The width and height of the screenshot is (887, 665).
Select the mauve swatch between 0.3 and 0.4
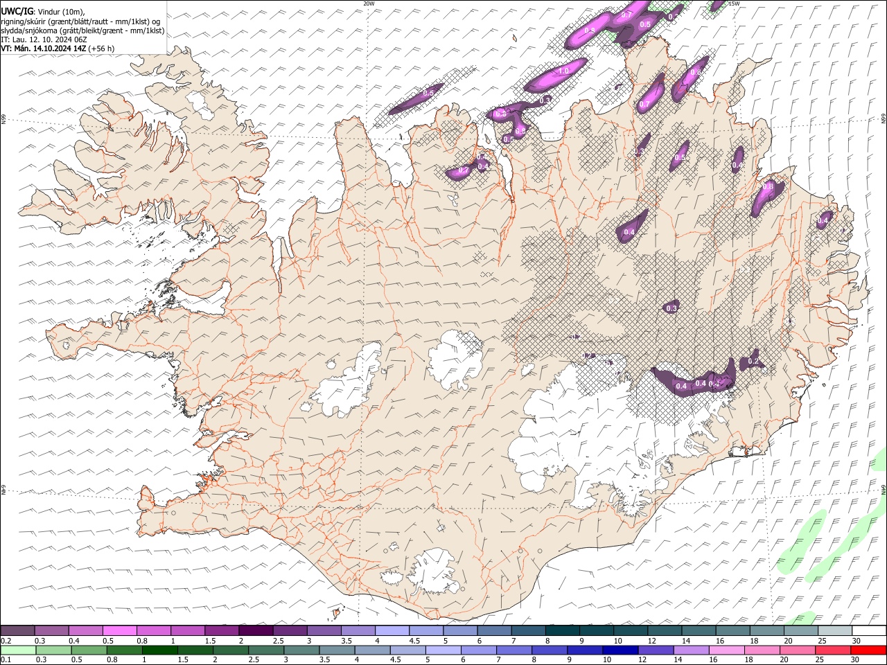click(x=52, y=630)
